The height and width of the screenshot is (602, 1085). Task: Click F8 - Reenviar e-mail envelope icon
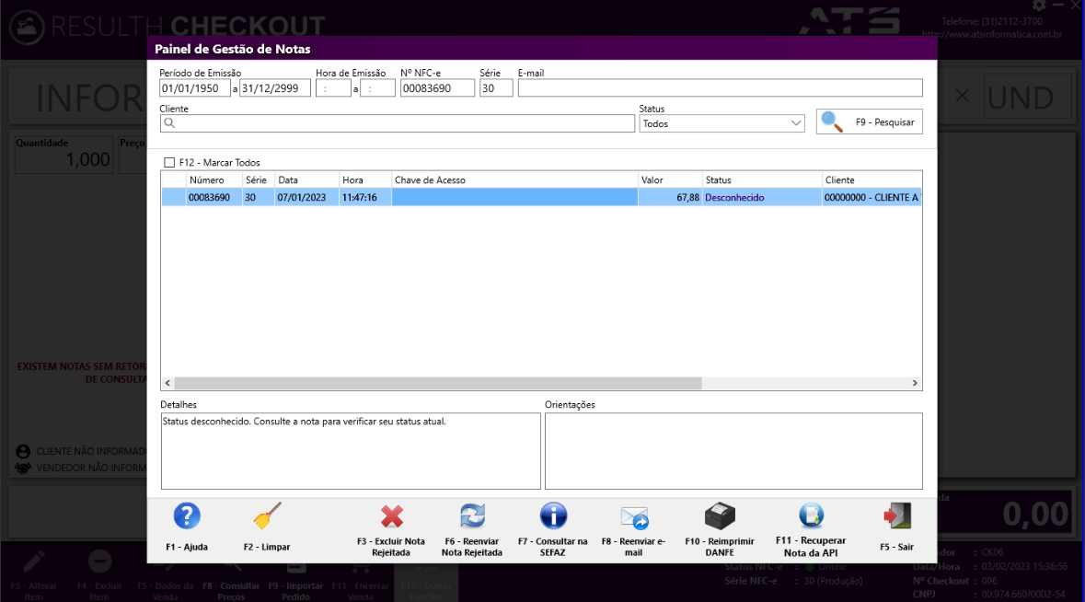point(634,517)
